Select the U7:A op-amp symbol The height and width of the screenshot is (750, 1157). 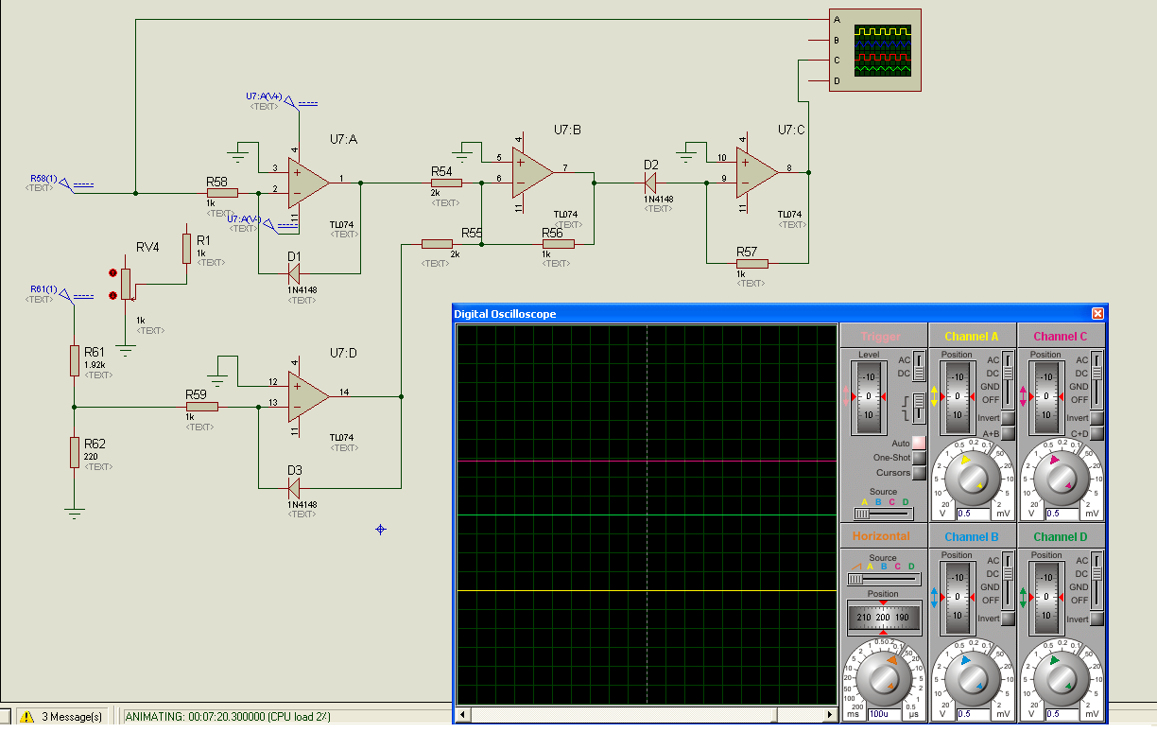click(308, 182)
